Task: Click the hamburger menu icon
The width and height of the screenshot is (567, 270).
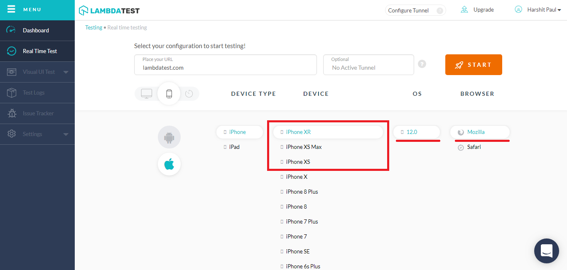Action: click(x=11, y=9)
